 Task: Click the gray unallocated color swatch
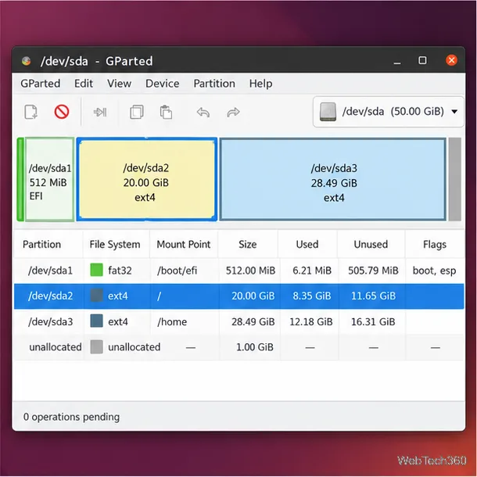pyautogui.click(x=97, y=346)
